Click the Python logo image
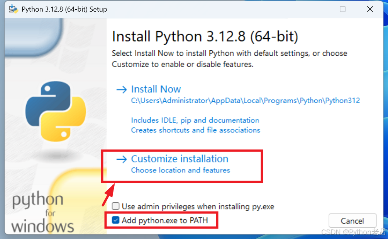This screenshot has height=239, width=388. [56, 111]
